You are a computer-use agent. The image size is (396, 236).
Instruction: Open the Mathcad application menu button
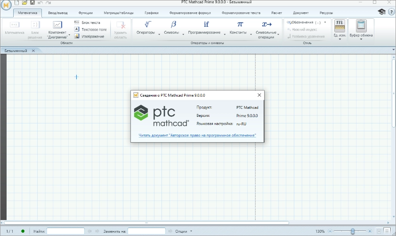click(x=6, y=5)
